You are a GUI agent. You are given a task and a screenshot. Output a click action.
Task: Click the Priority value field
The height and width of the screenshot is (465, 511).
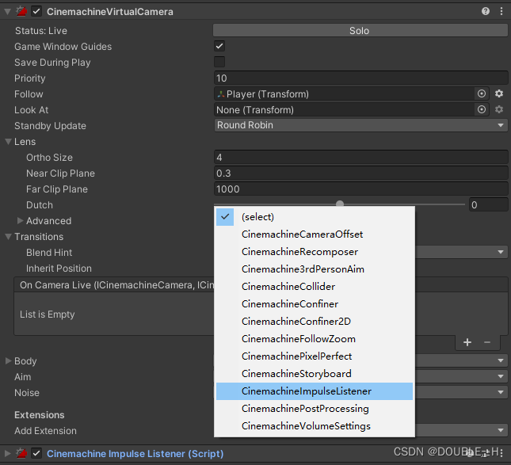(x=360, y=78)
